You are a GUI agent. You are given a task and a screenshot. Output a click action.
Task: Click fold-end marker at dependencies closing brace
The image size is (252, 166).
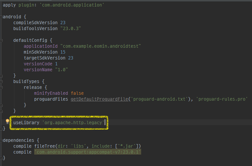point(1,158)
